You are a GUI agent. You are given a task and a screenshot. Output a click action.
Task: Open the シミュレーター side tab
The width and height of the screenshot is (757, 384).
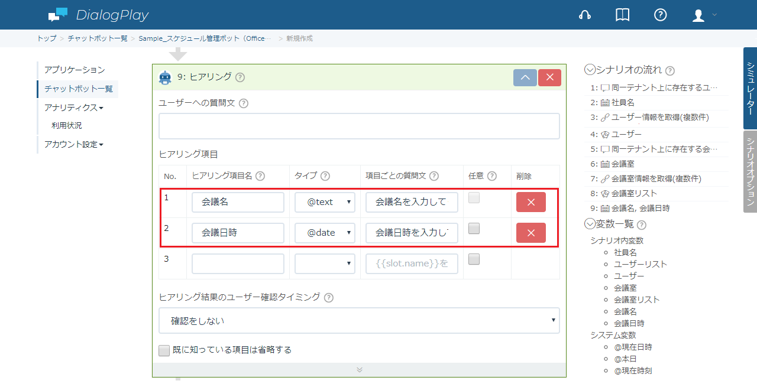(750, 88)
